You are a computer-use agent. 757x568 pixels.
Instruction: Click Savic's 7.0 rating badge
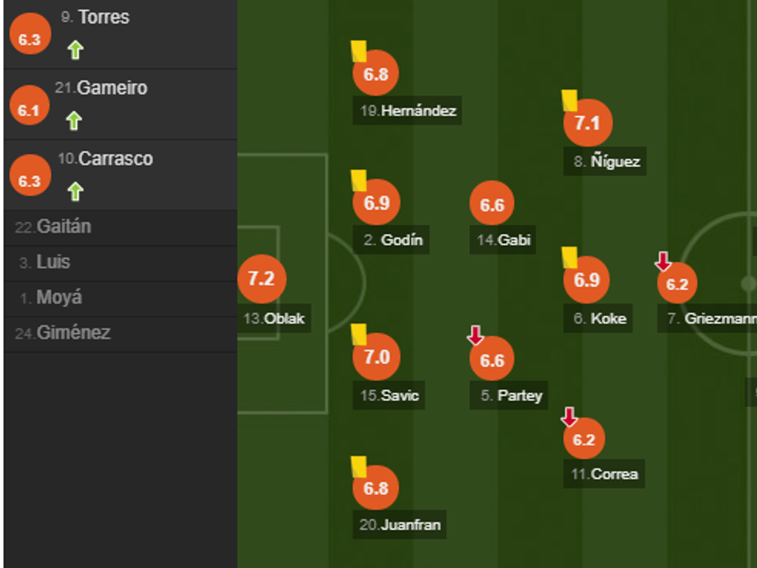tap(376, 358)
